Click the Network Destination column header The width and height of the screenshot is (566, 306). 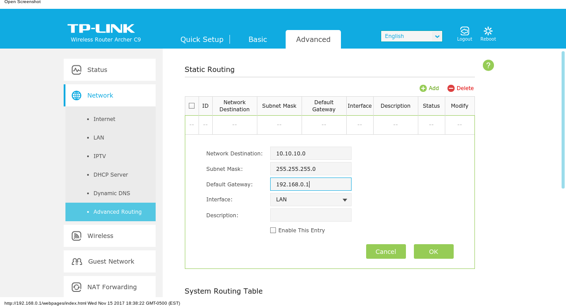click(235, 106)
